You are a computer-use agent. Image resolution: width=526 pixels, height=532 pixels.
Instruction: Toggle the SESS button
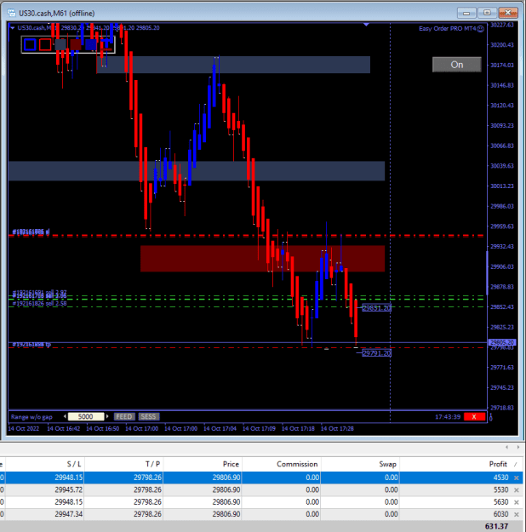click(x=149, y=416)
